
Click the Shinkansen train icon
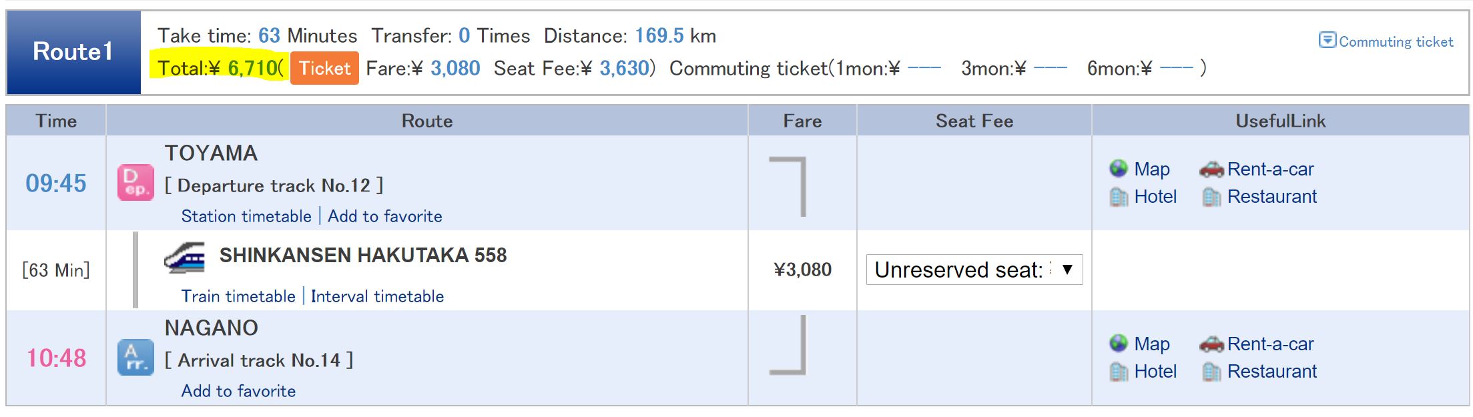coord(185,258)
